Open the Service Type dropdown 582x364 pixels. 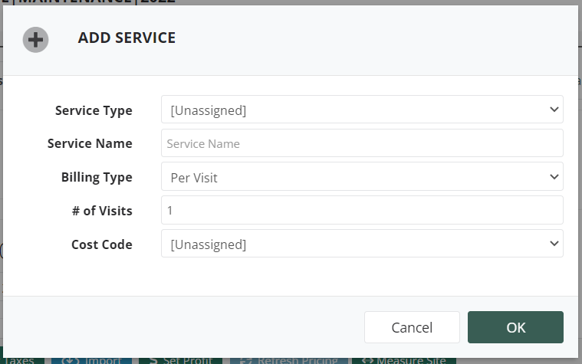[x=362, y=110]
